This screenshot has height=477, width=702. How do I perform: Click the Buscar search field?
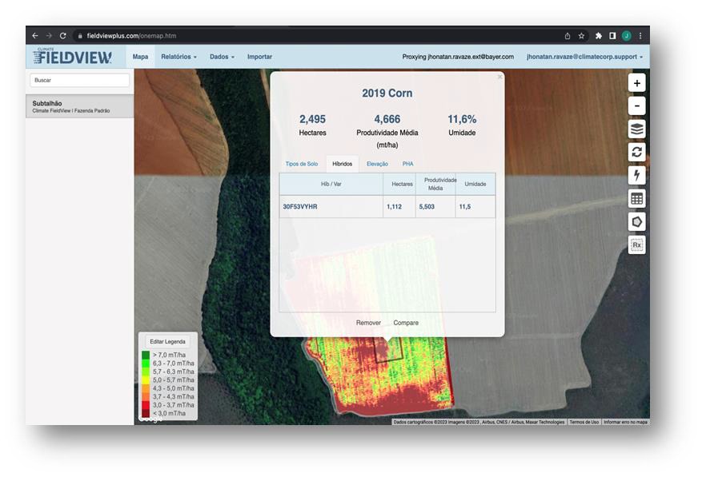(79, 80)
